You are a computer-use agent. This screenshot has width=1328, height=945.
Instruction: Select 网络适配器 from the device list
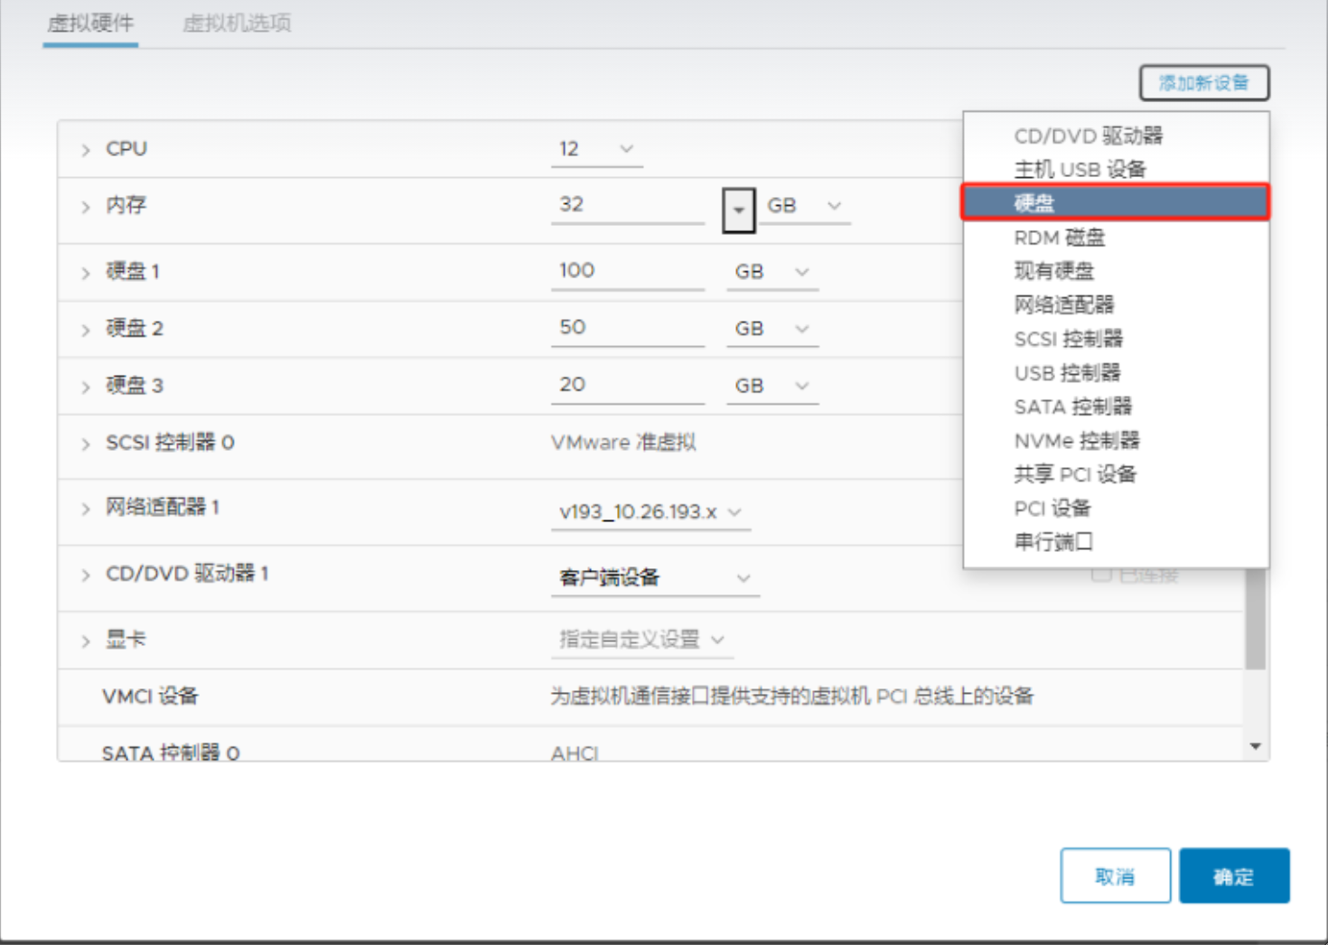pyautogui.click(x=1063, y=305)
